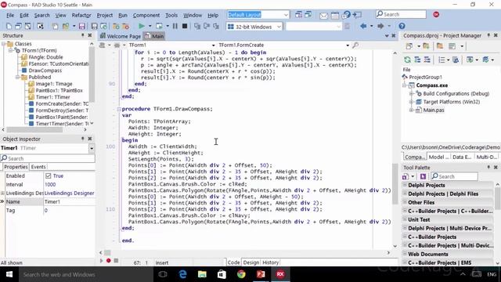Open the Tools menu

click(x=171, y=15)
